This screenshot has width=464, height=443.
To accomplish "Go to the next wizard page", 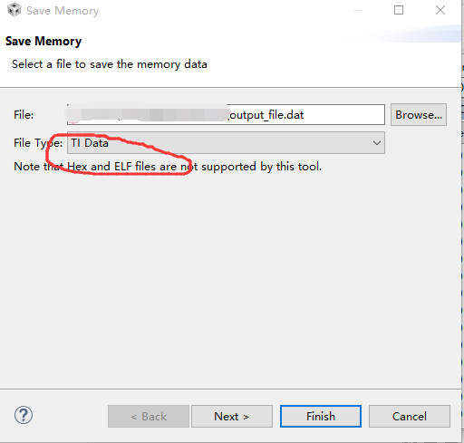I will click(232, 417).
